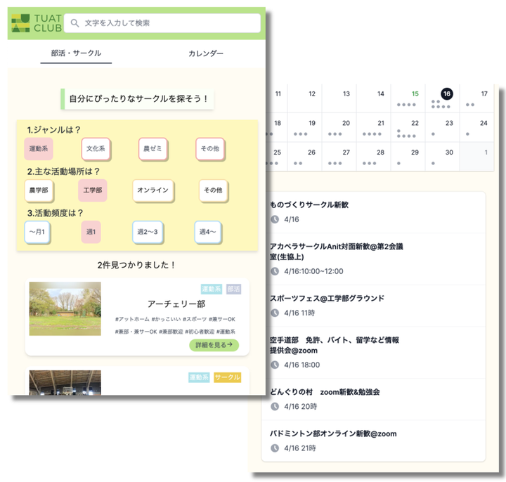The height and width of the screenshot is (482, 506).
Task: Select calendar date 28
Action: pos(380,152)
